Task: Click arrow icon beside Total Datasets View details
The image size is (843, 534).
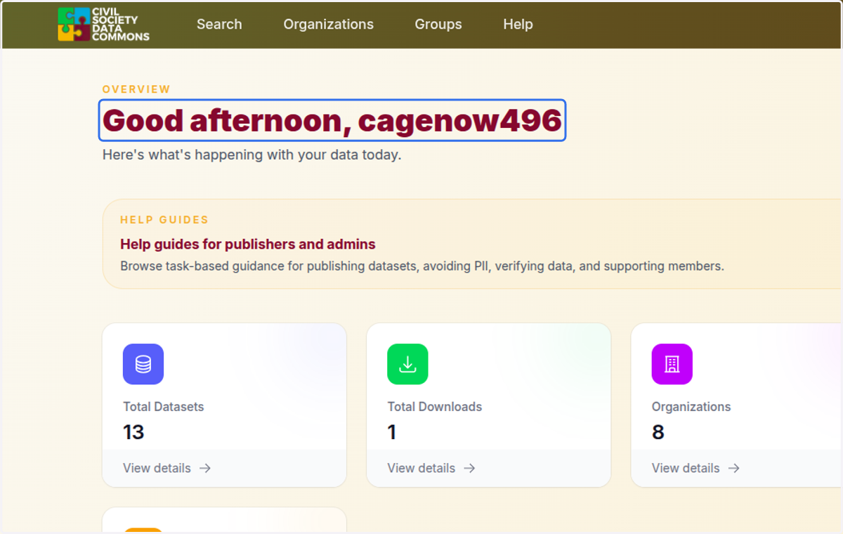Action: (205, 468)
